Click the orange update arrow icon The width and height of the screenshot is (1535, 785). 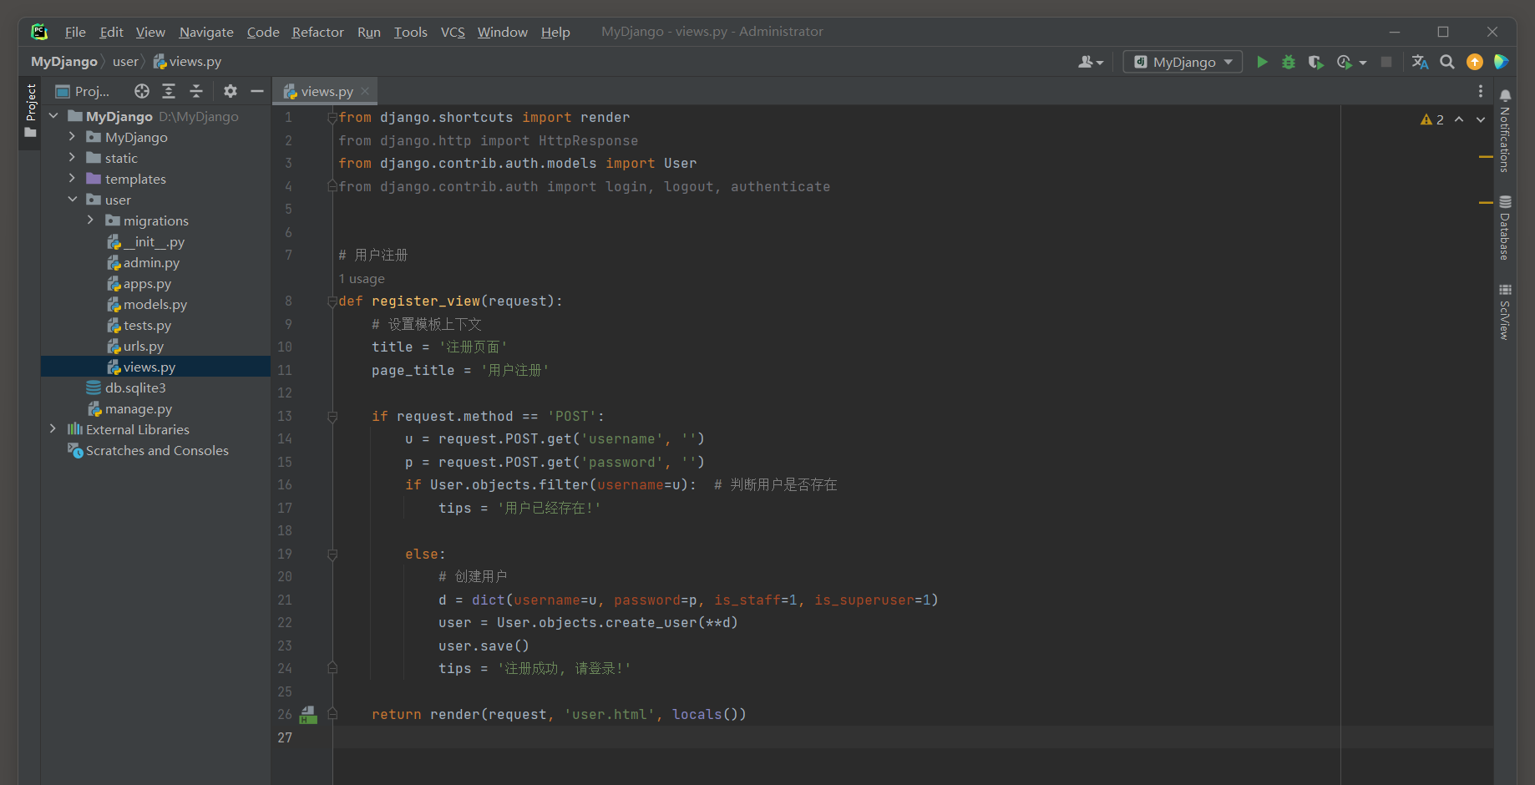pos(1475,62)
